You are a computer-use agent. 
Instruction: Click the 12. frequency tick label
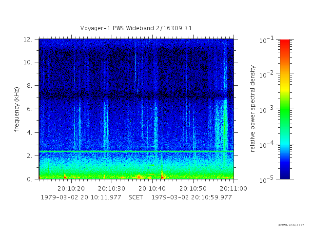(28, 39)
